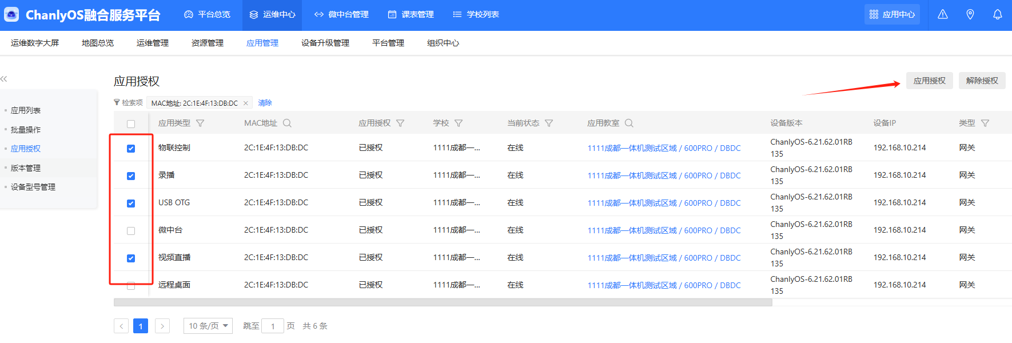Open the filter dropdown beside 类型 column

[985, 123]
